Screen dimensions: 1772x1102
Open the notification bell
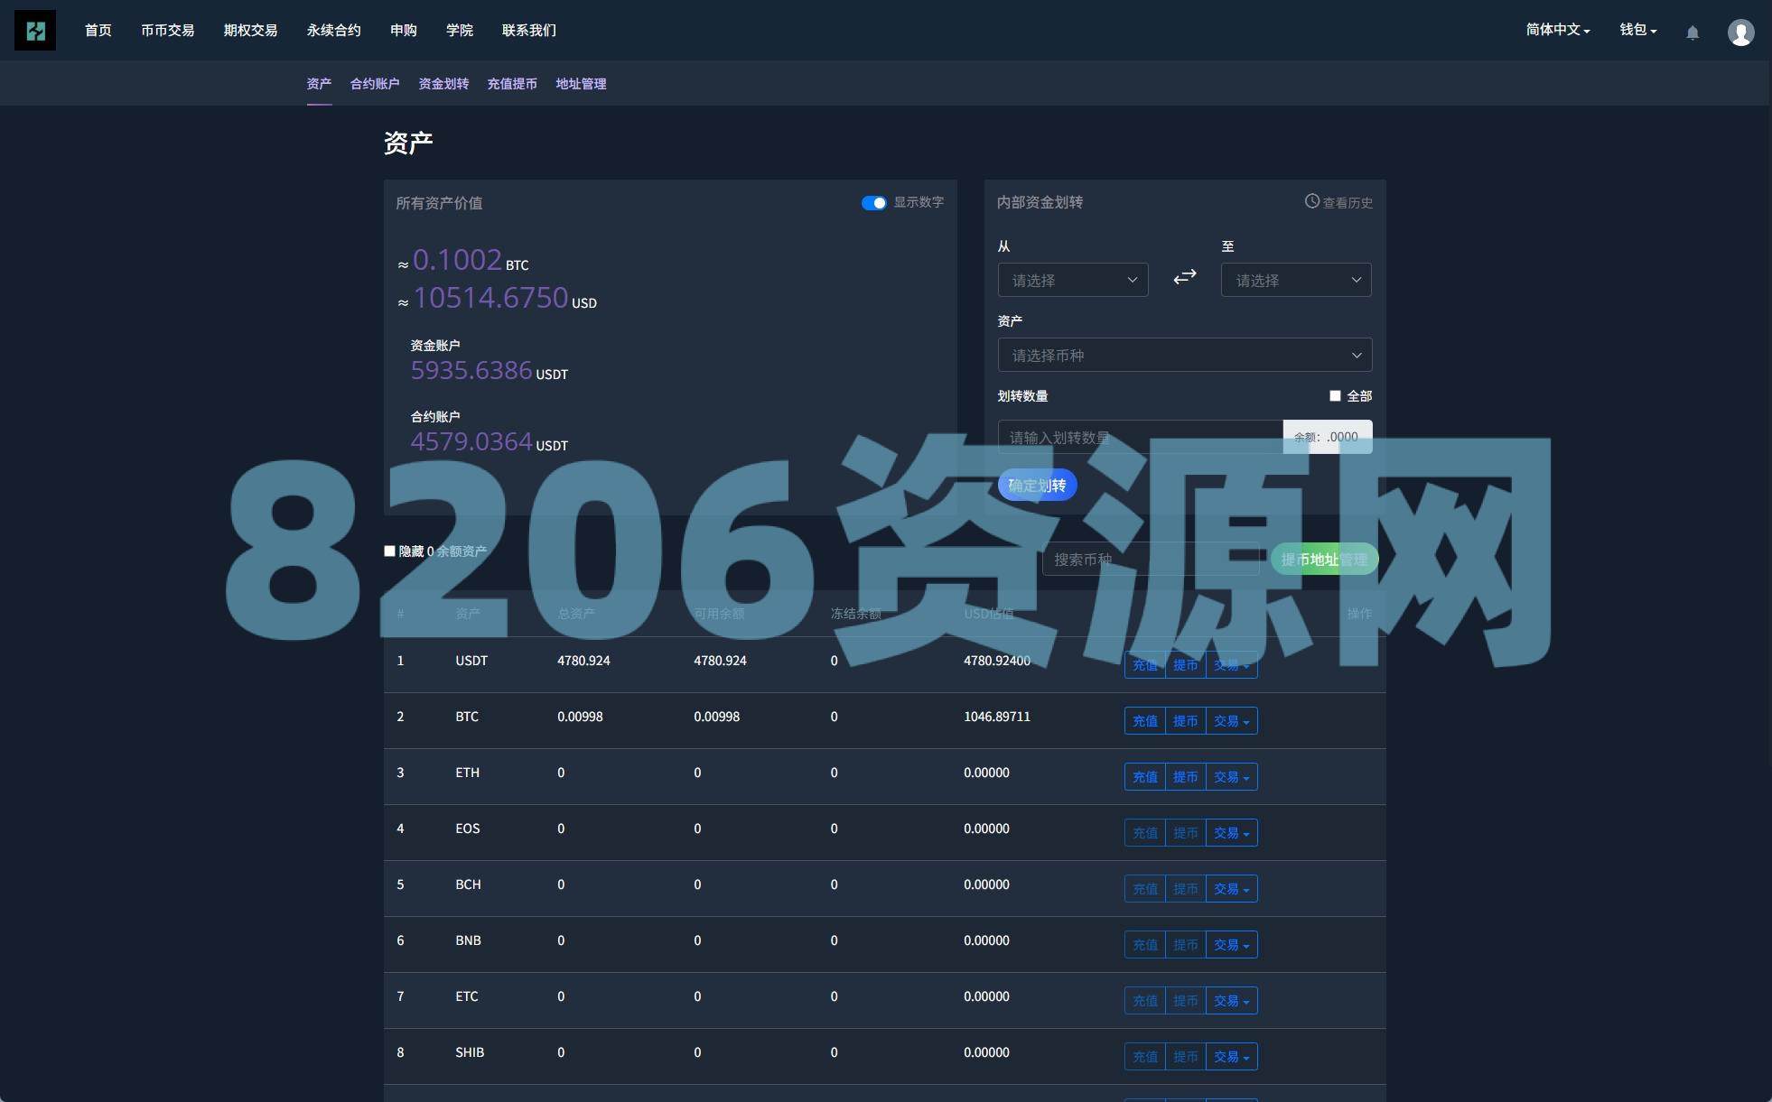pyautogui.click(x=1693, y=32)
